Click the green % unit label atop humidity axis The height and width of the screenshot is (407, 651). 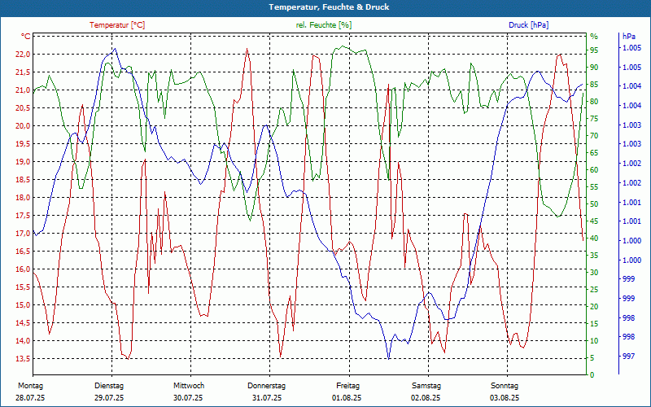click(594, 37)
